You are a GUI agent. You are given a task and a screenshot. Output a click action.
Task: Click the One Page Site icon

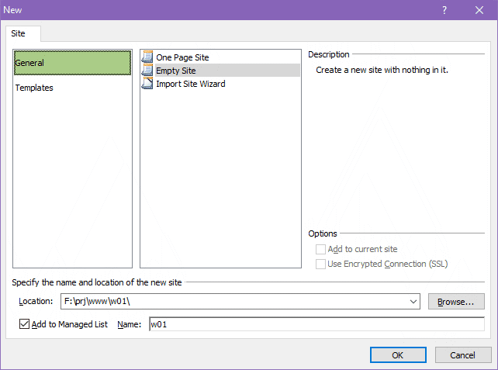tap(147, 57)
